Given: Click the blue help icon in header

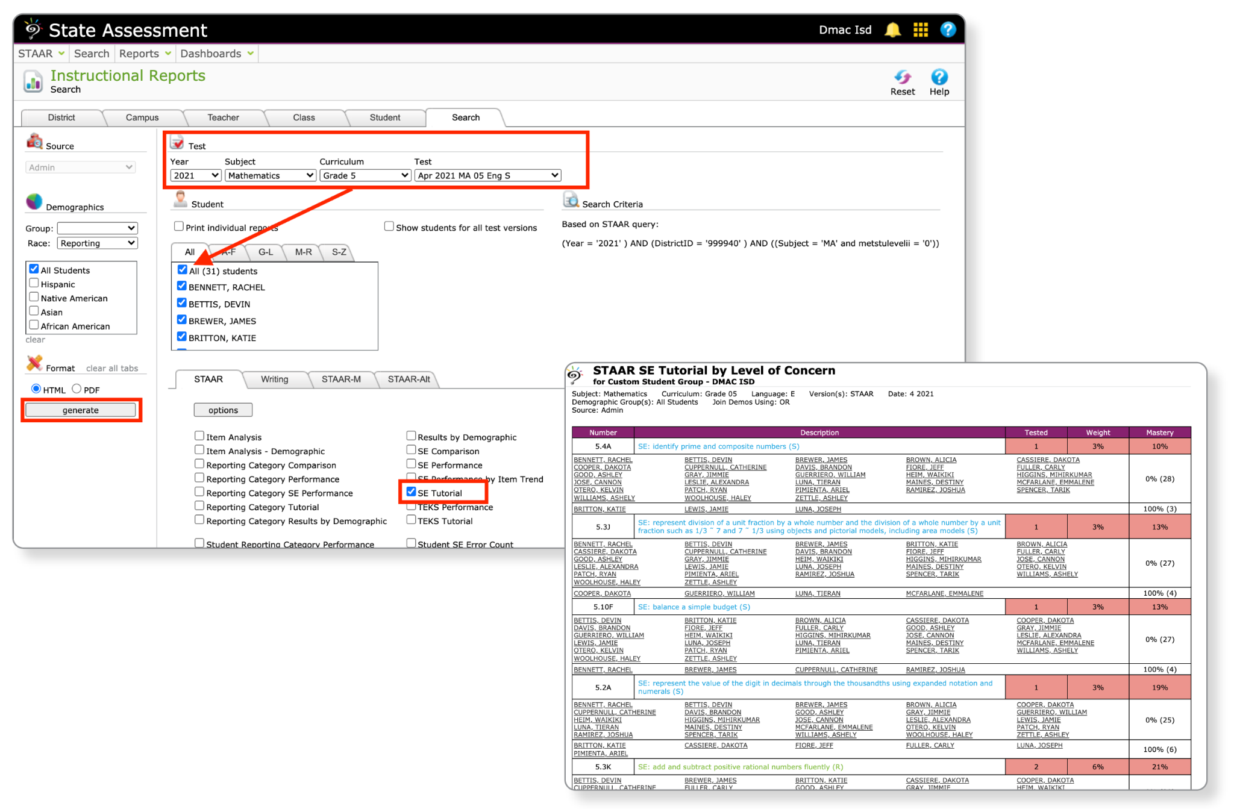Looking at the screenshot, I should (x=948, y=30).
